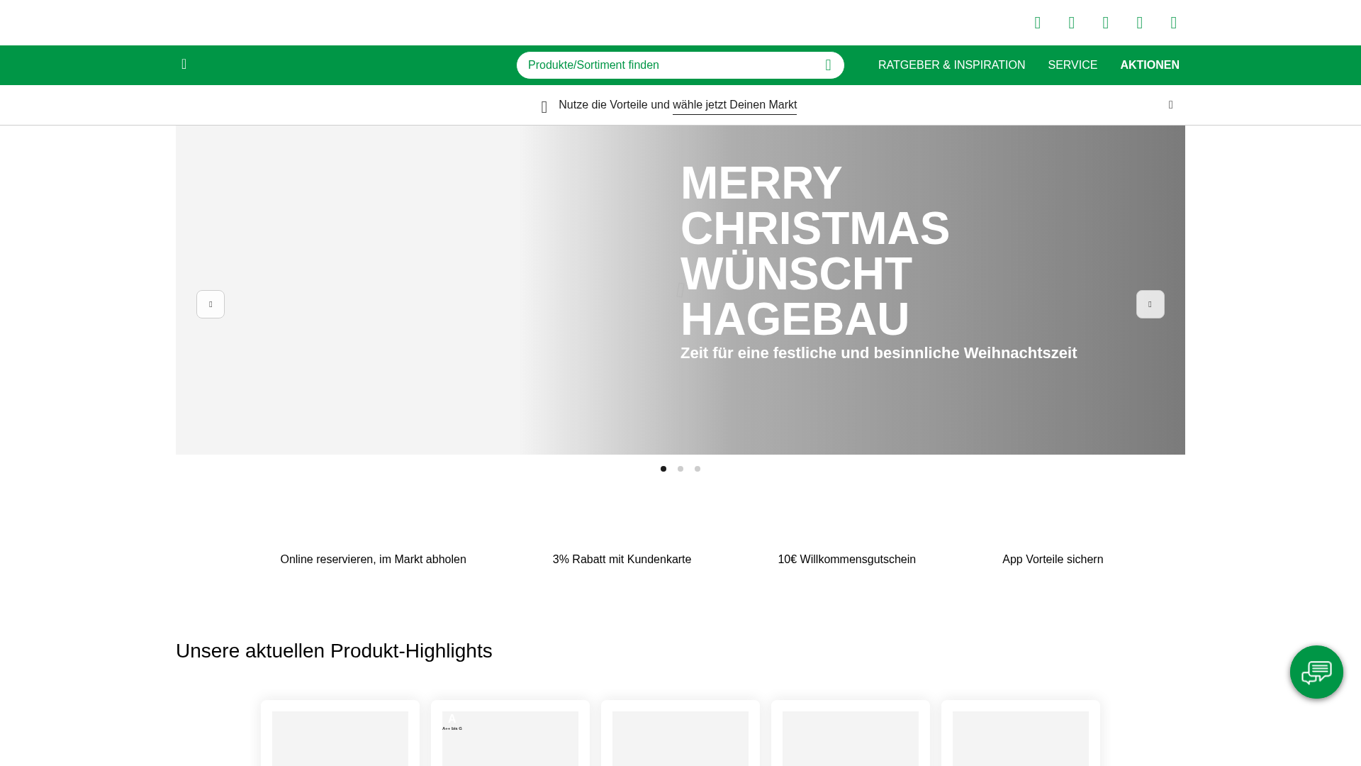
Task: Open the Service menu
Action: (x=1072, y=65)
